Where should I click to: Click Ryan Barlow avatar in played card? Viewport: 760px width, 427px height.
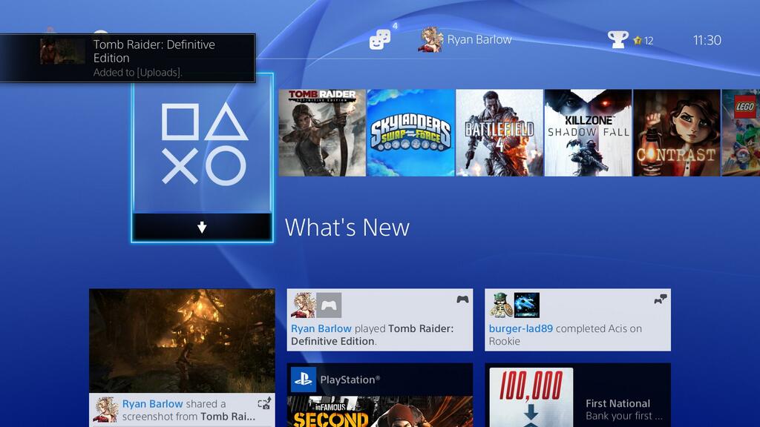tap(304, 305)
